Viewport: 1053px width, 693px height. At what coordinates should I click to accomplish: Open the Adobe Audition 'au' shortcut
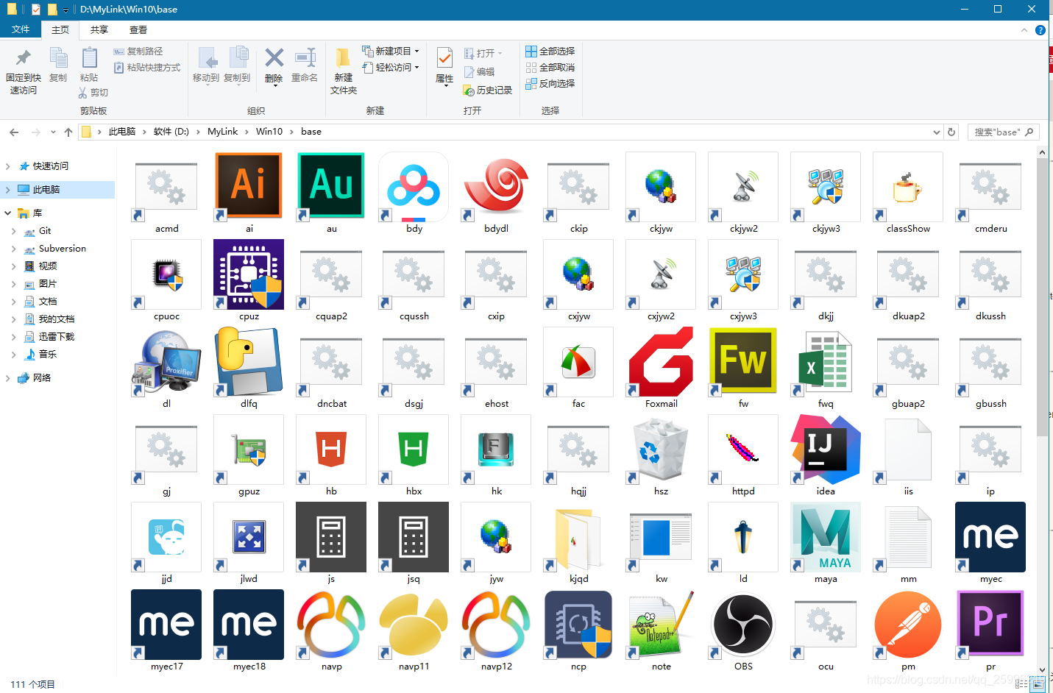(x=331, y=187)
